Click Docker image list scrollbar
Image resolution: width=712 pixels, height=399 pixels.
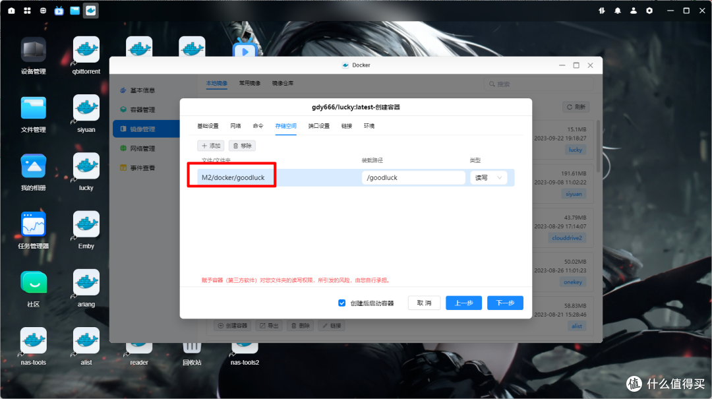(598, 147)
